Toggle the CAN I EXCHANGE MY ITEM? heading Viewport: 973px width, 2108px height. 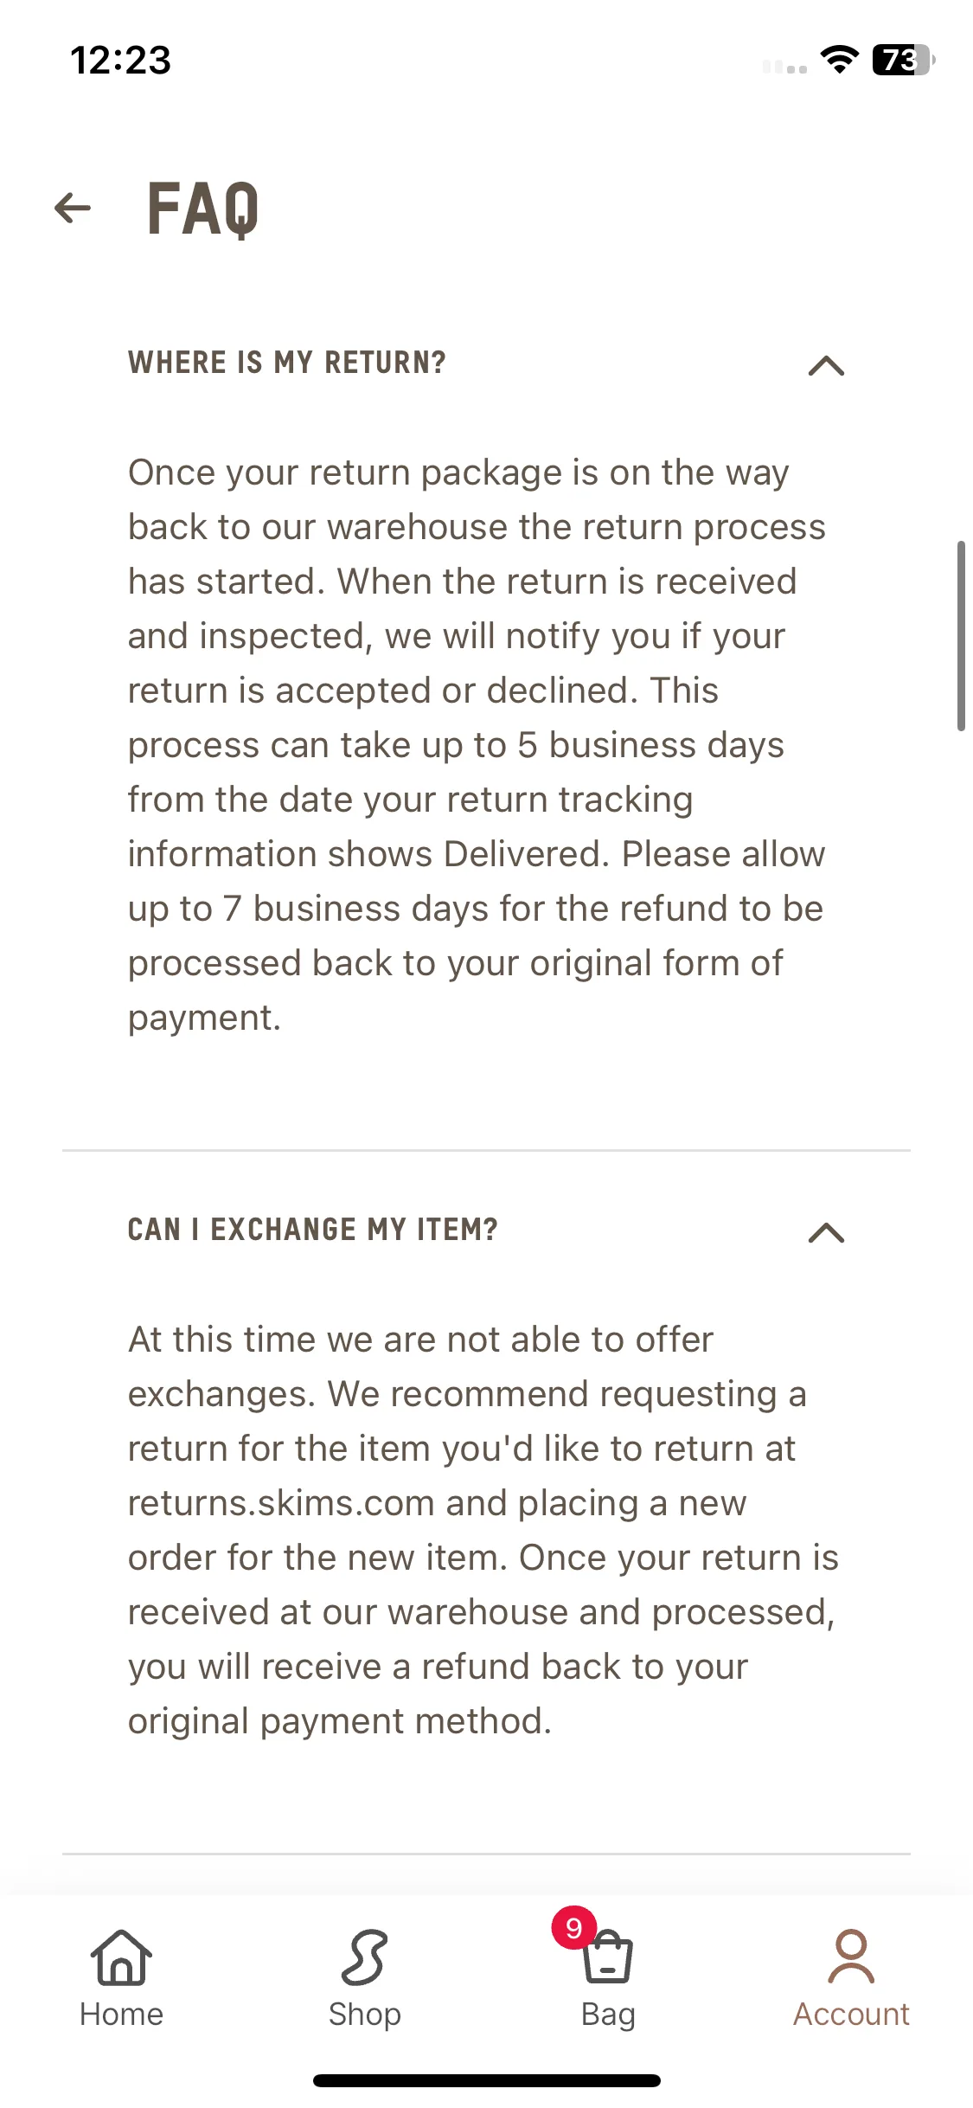[313, 1230]
